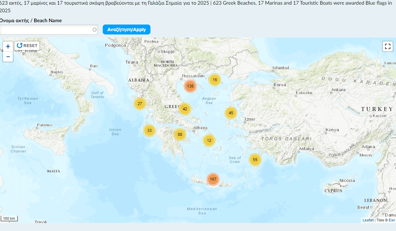Open the 27 cluster near Corfu
Viewport: 396px width, 231px height.
coord(139,104)
